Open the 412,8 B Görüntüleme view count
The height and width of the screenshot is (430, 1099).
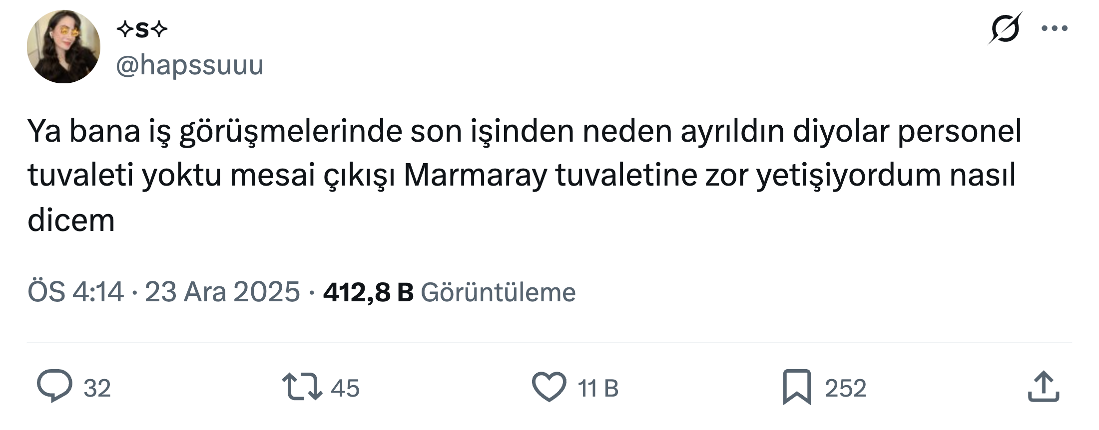pos(449,292)
